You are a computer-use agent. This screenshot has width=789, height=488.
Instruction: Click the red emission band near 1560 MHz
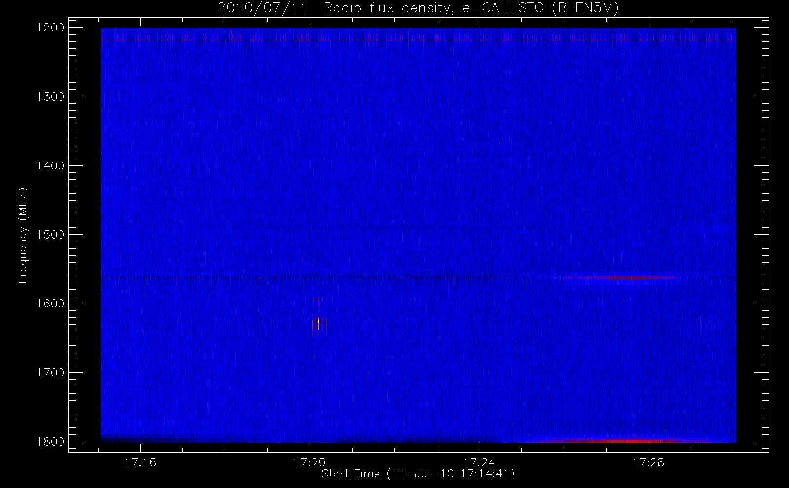tap(622, 277)
